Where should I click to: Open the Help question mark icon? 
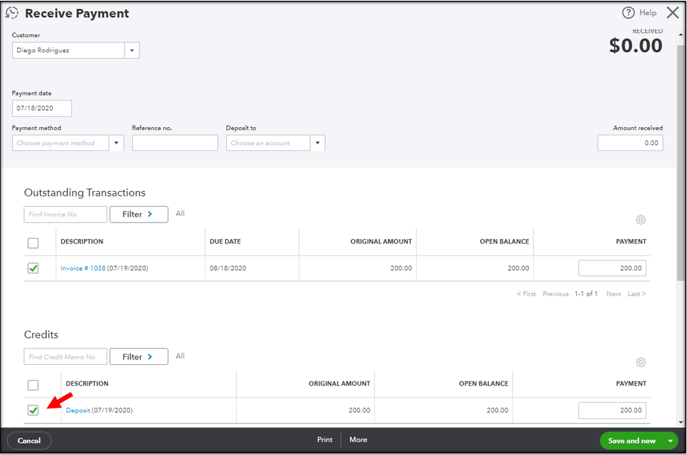point(628,13)
